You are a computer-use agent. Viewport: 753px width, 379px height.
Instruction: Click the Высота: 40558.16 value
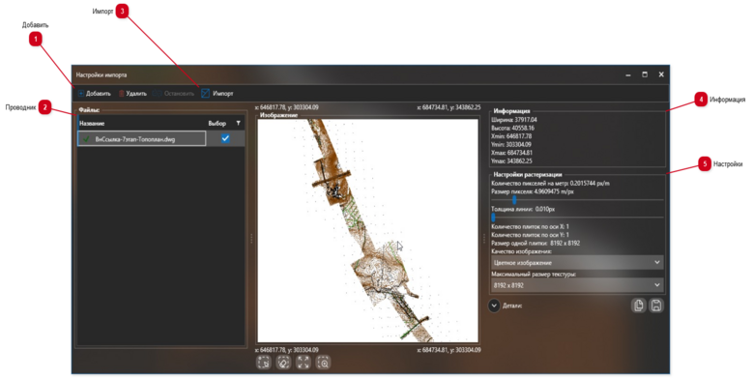point(513,129)
